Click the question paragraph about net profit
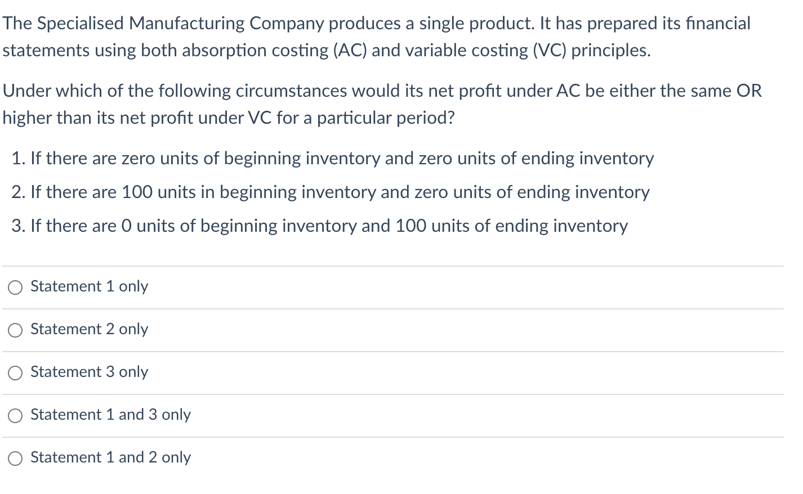 point(383,104)
